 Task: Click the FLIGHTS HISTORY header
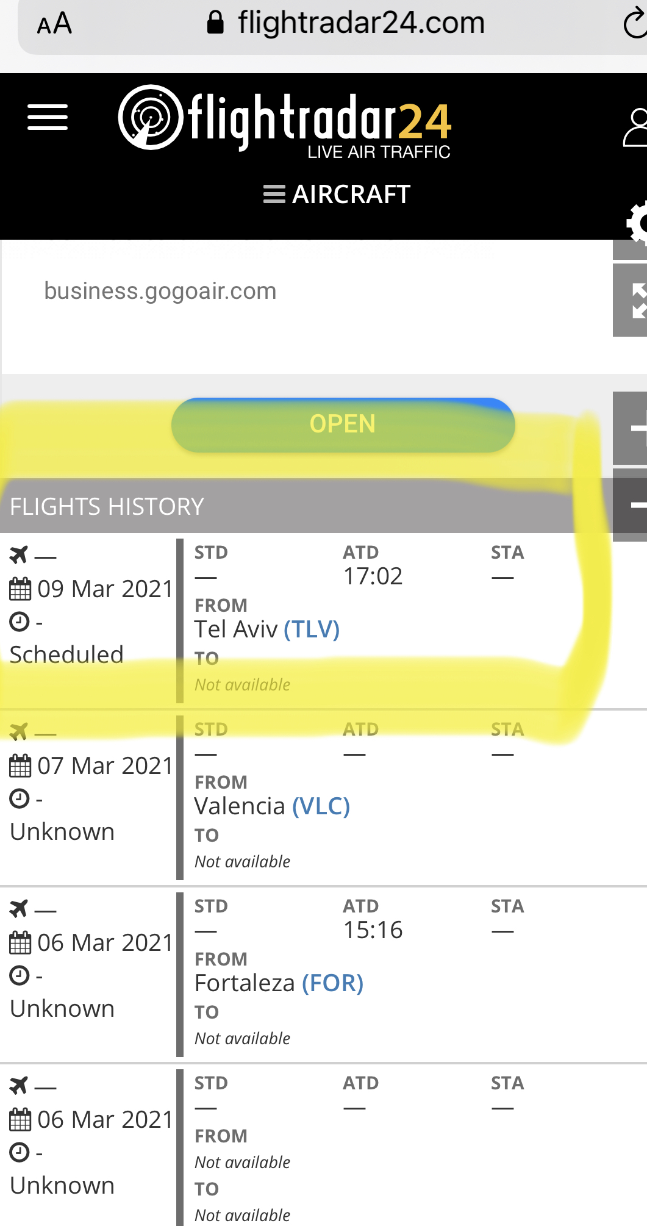pyautogui.click(x=107, y=507)
